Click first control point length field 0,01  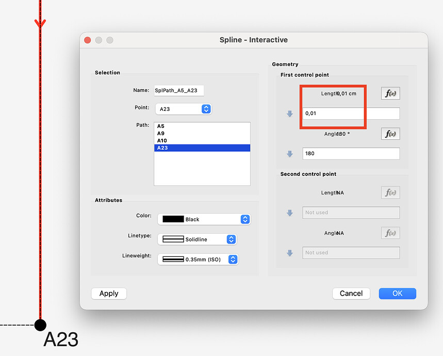pos(351,114)
